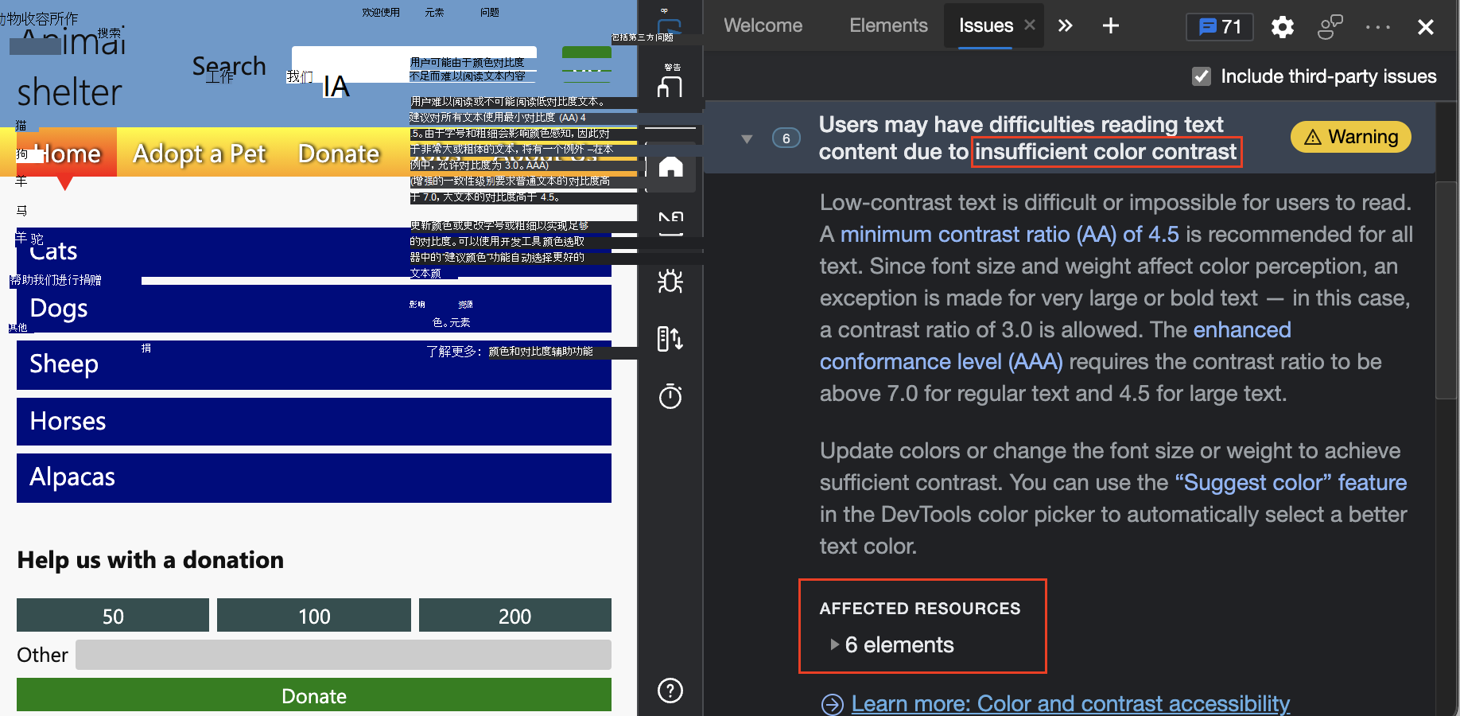The image size is (1460, 716).
Task: Toggle Include third-party issues checkbox
Action: pos(1202,76)
